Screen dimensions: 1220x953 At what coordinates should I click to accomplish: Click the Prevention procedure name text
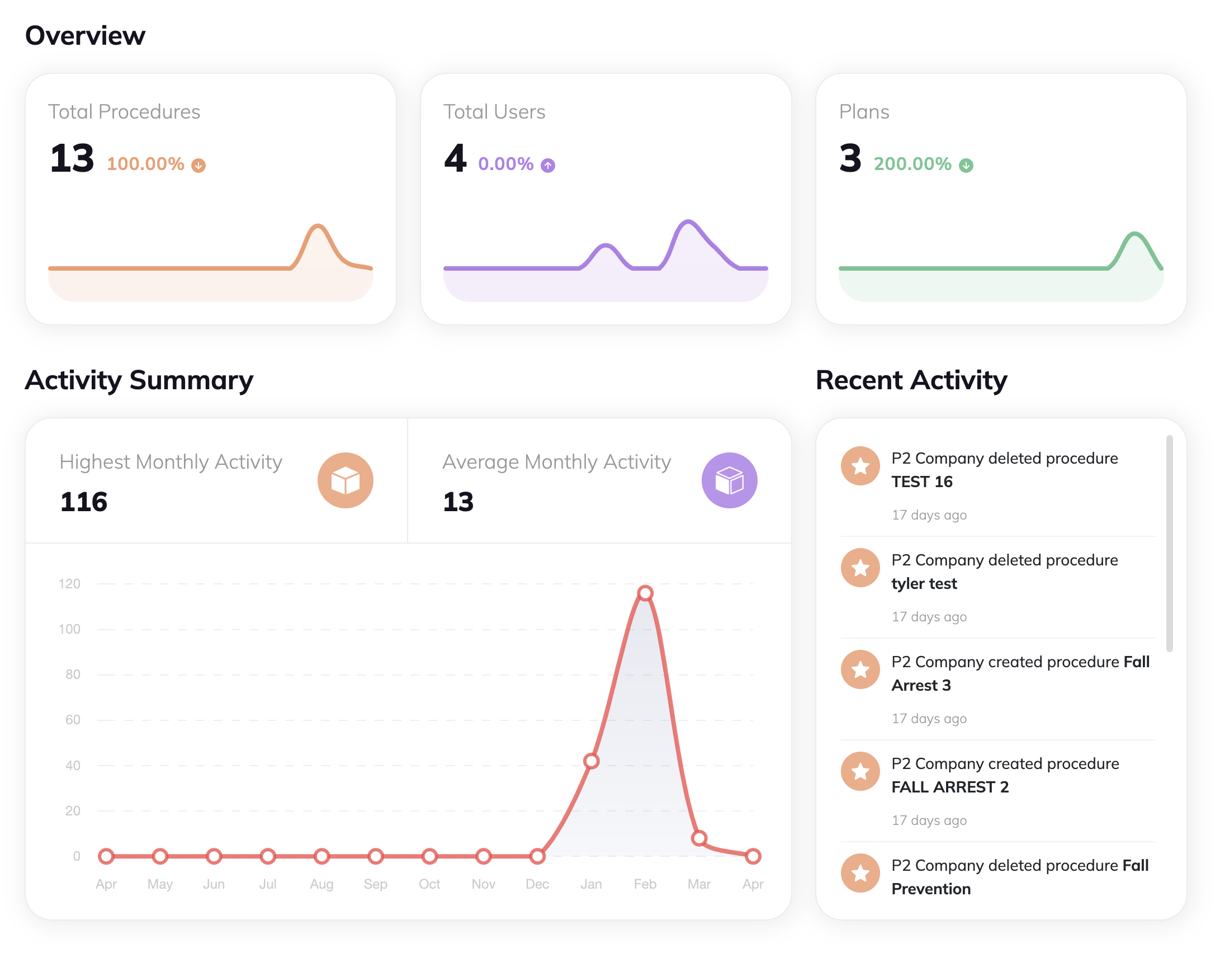[x=931, y=889]
